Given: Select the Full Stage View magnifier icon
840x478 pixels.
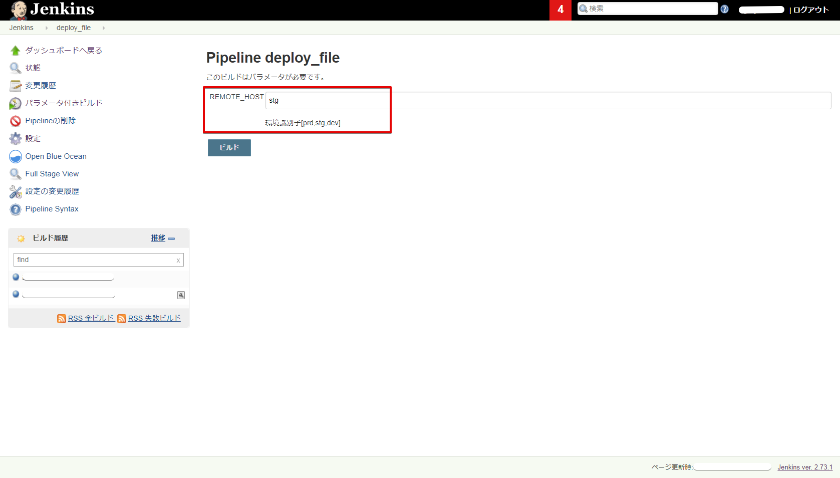Looking at the screenshot, I should point(16,173).
